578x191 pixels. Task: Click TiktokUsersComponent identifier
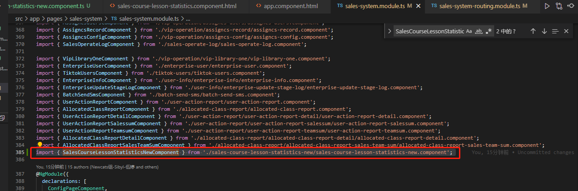[x=92, y=73]
